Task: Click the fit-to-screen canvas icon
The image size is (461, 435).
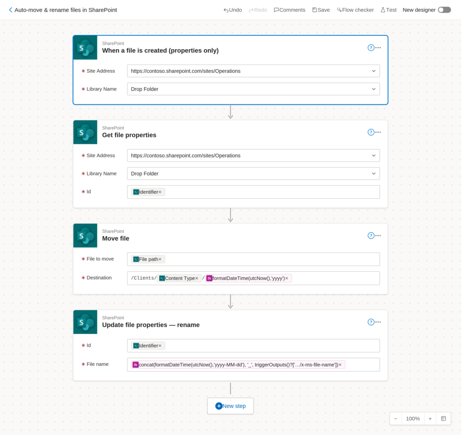Action: pyautogui.click(x=443, y=418)
